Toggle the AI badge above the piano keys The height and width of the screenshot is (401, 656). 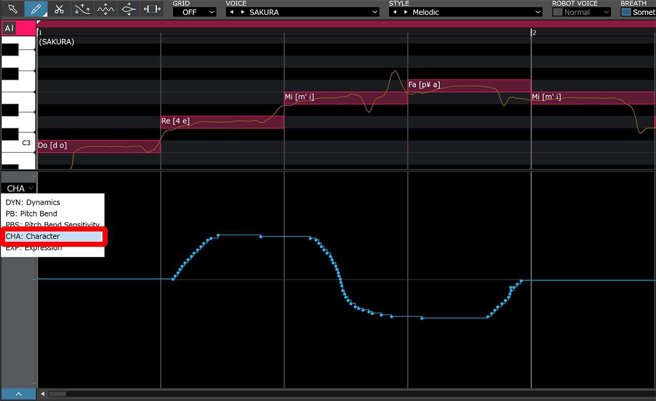point(9,28)
